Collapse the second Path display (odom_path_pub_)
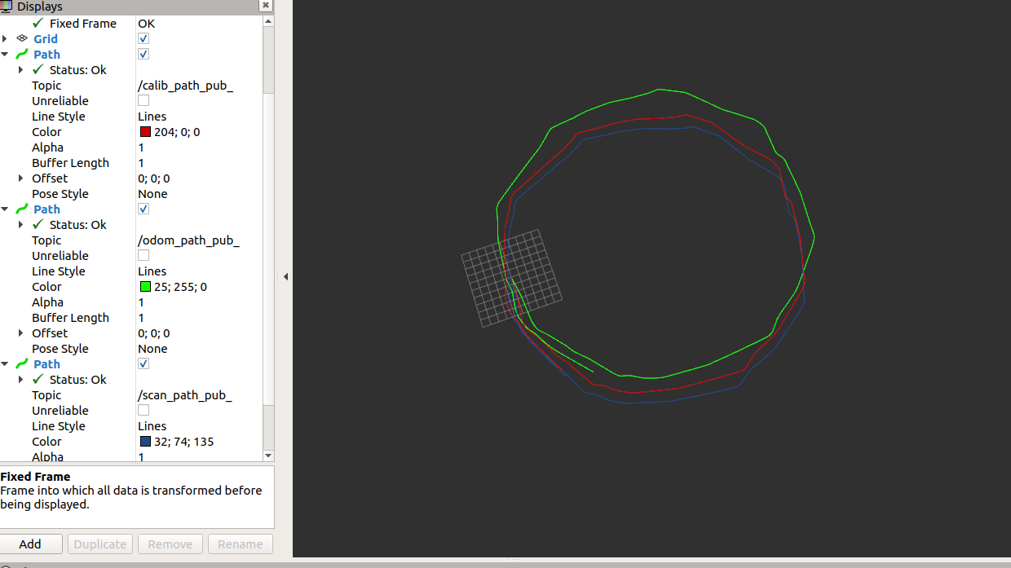The width and height of the screenshot is (1011, 568). click(x=5, y=209)
